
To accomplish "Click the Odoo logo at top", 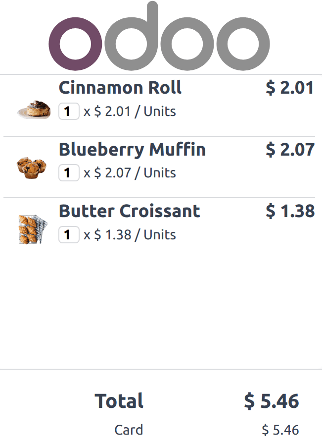I will 159,37.
